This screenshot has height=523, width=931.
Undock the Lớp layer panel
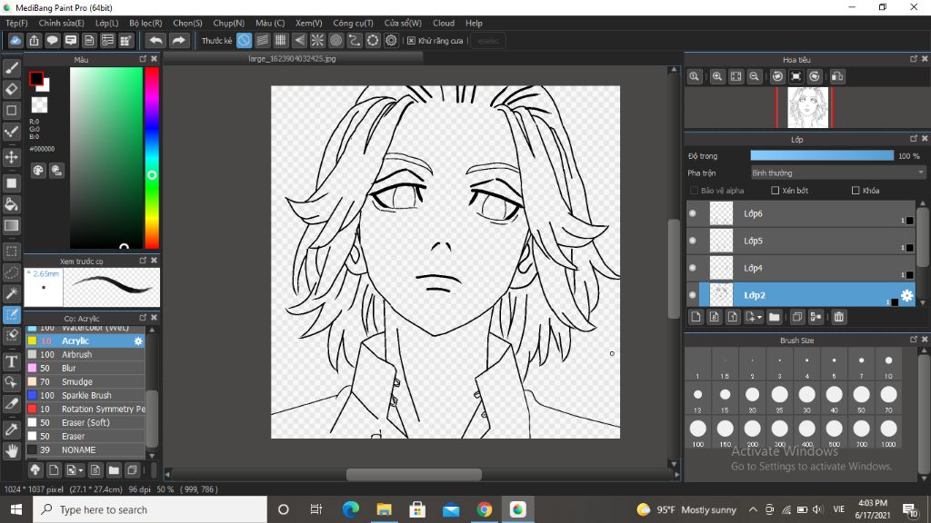(x=913, y=139)
